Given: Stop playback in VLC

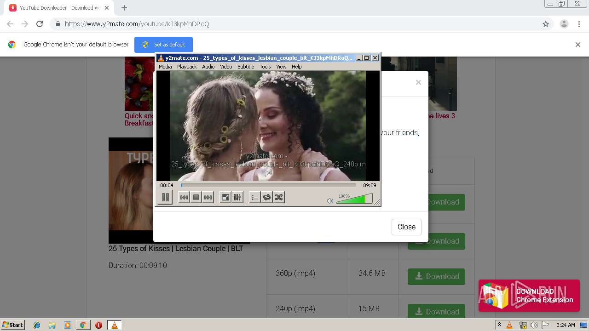Looking at the screenshot, I should point(196,197).
